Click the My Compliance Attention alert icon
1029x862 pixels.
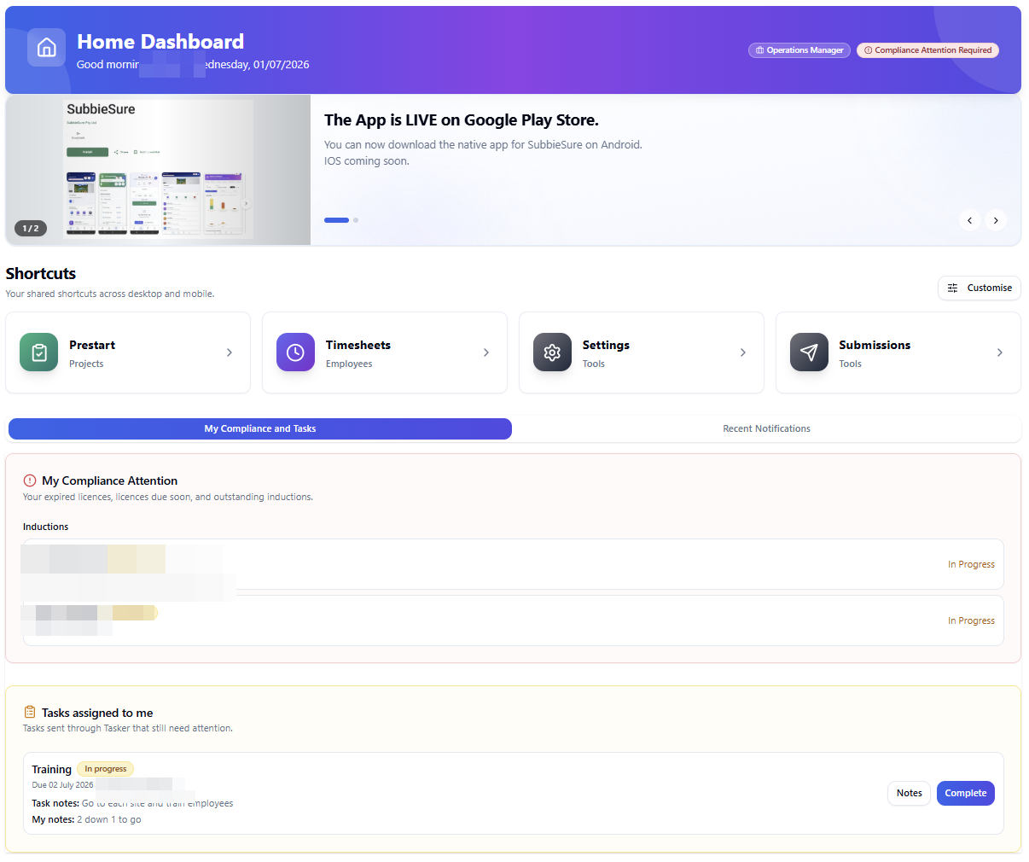coord(30,481)
